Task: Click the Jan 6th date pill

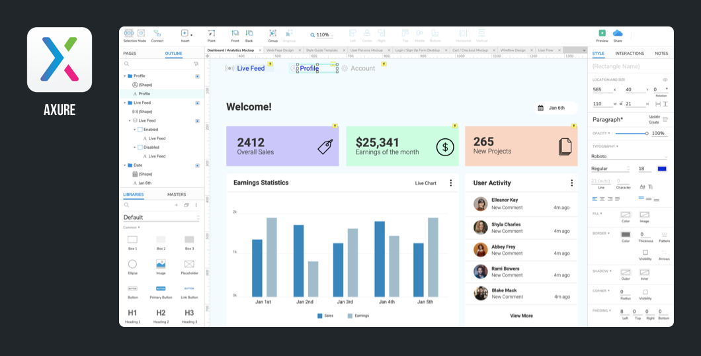Action: pyautogui.click(x=556, y=108)
